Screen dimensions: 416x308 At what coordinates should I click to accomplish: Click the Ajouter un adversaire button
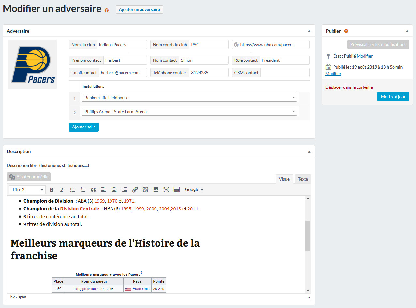click(x=140, y=9)
